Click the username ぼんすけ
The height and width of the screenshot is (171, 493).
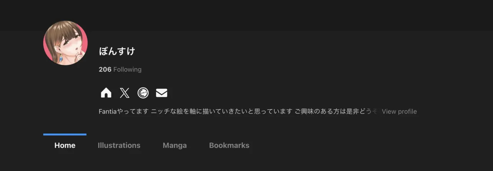coord(117,51)
